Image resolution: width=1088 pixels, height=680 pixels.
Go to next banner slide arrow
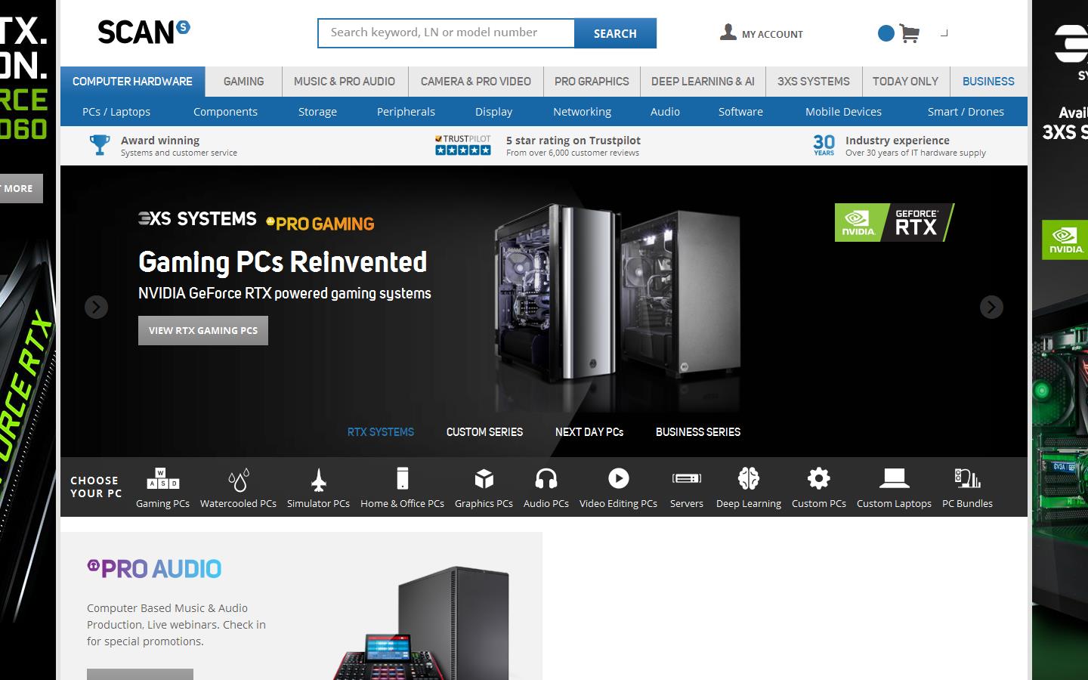coord(991,307)
